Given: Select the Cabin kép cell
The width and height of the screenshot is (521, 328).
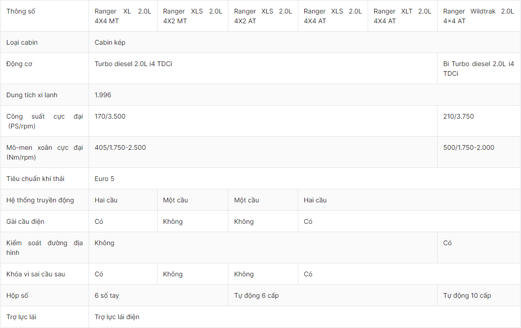Looking at the screenshot, I should click(x=110, y=42).
